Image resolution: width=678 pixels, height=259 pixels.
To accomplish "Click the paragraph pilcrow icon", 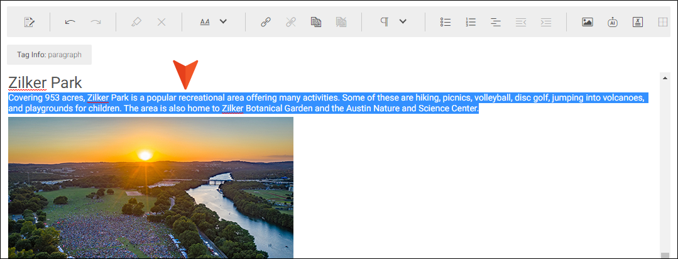I will [384, 22].
